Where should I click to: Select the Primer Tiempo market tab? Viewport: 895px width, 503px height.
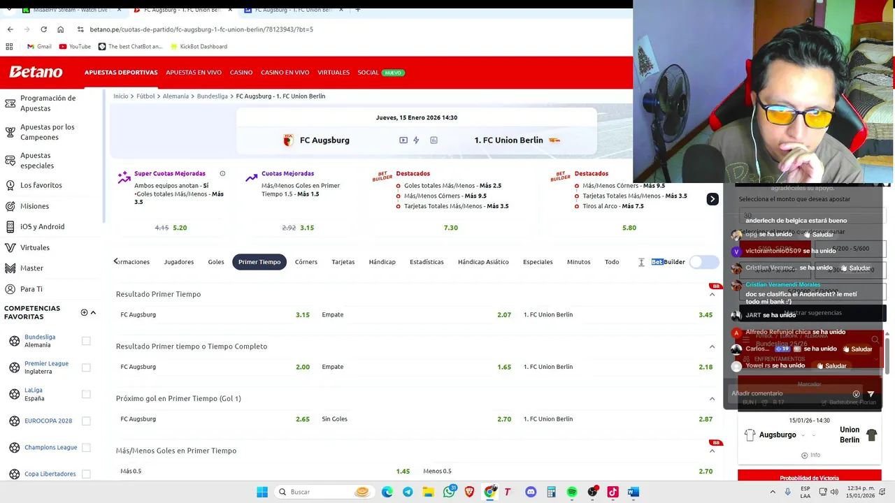pyautogui.click(x=259, y=262)
